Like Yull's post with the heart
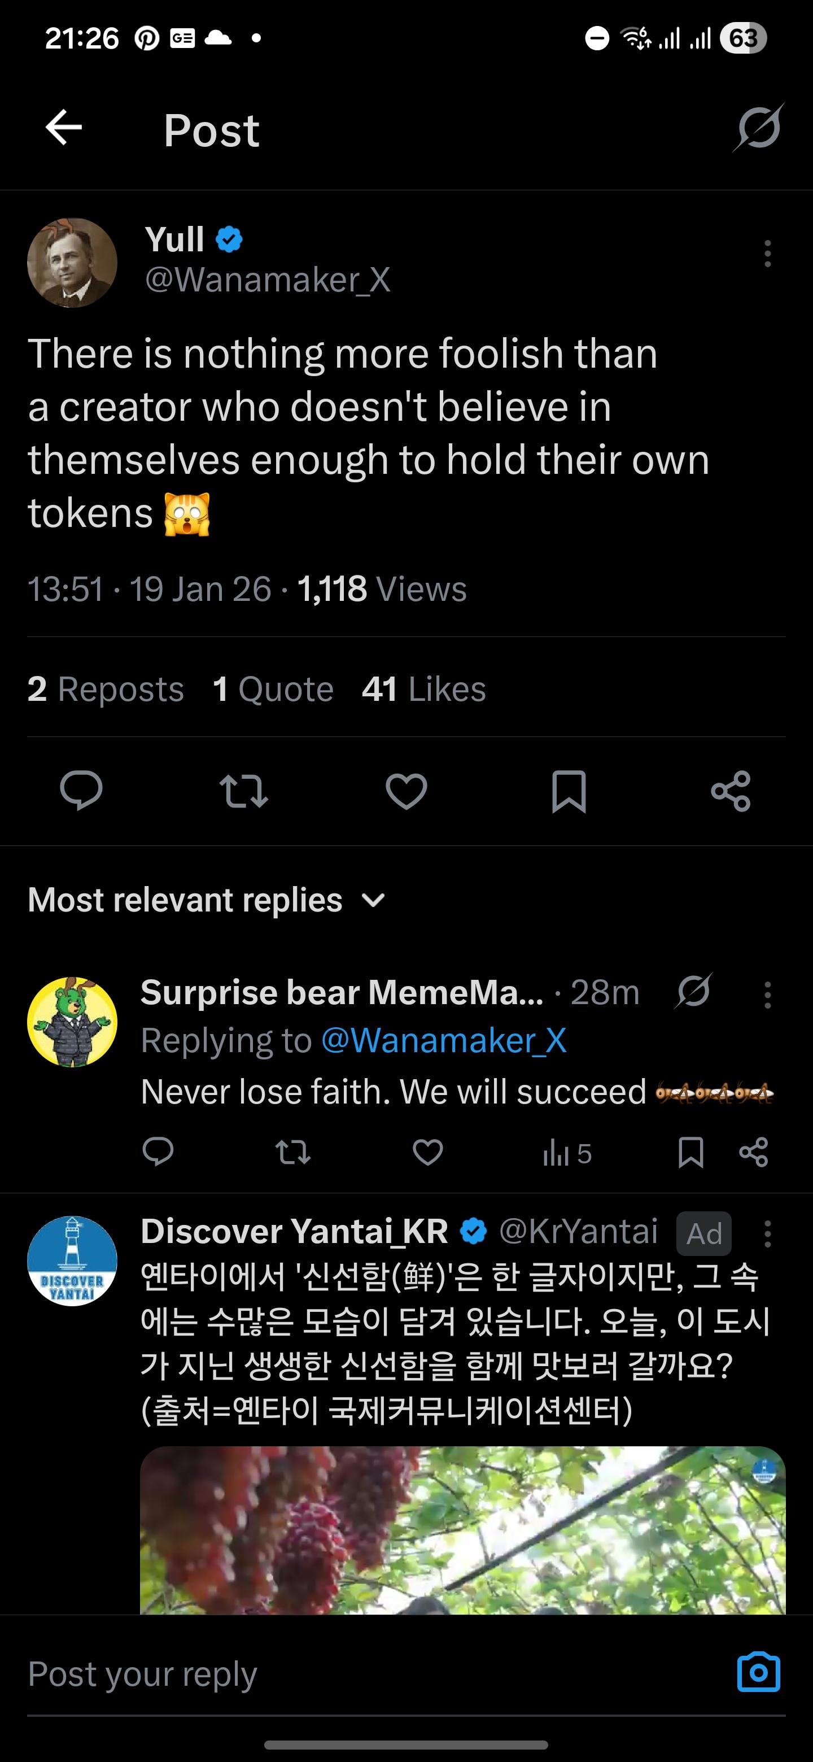The width and height of the screenshot is (813, 1762). 406,791
